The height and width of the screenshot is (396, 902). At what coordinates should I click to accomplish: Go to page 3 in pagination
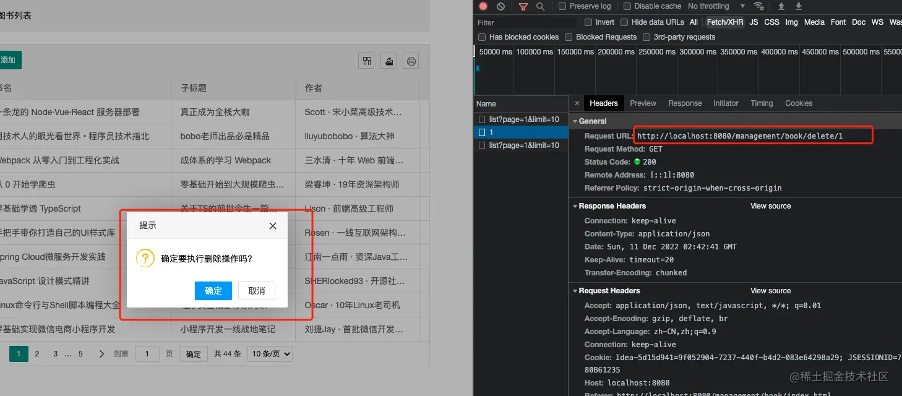pyautogui.click(x=55, y=354)
